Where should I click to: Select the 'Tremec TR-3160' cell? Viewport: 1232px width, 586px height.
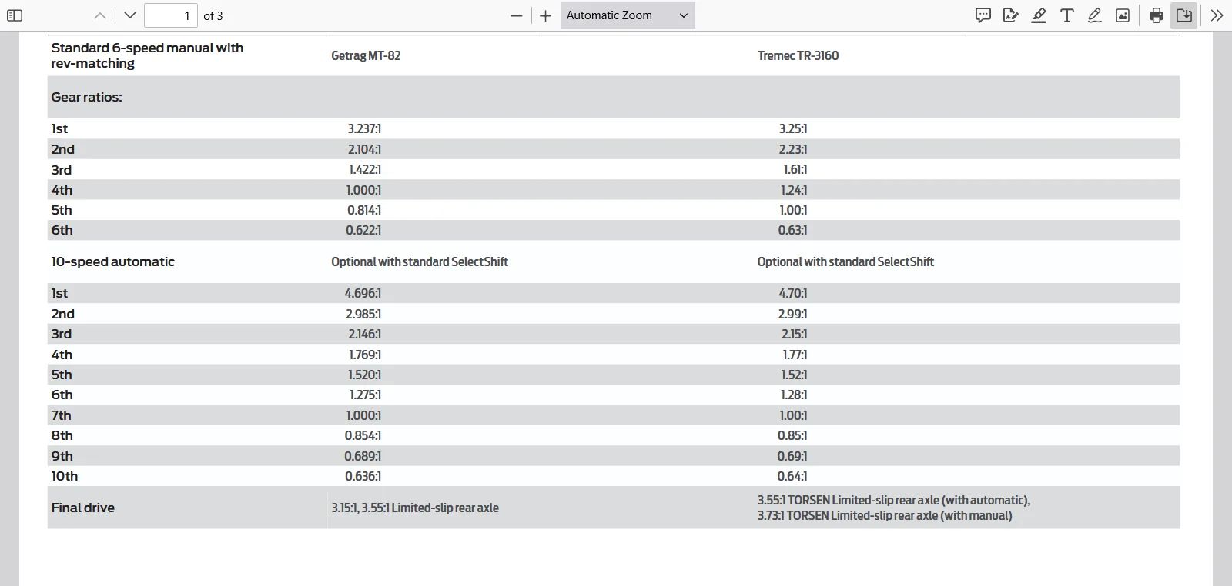pos(798,55)
